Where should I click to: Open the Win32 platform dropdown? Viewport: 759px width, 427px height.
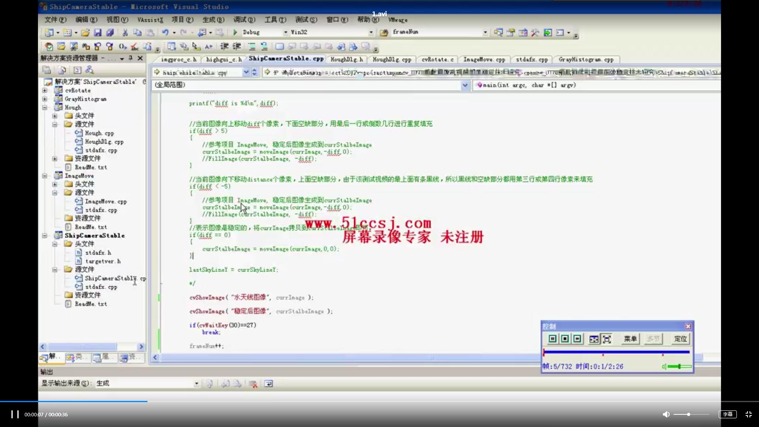(x=371, y=32)
